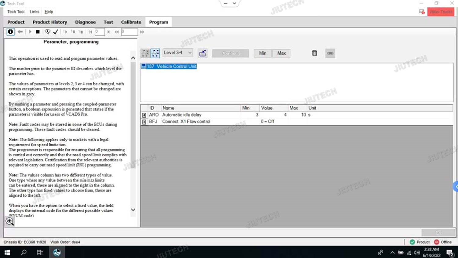Viewport: 458px width, 258px height.
Task: Click the checkmark icon in the toolbar
Action: (56, 32)
